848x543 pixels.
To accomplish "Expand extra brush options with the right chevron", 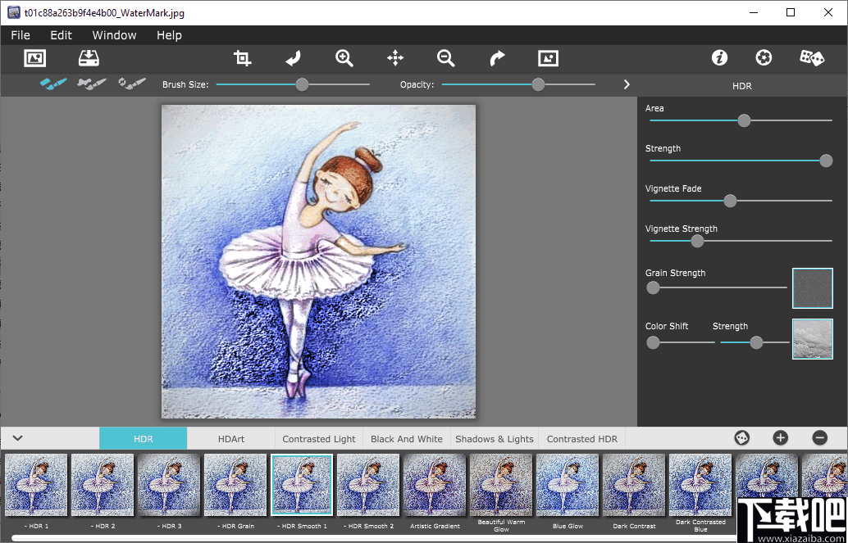I will [626, 84].
